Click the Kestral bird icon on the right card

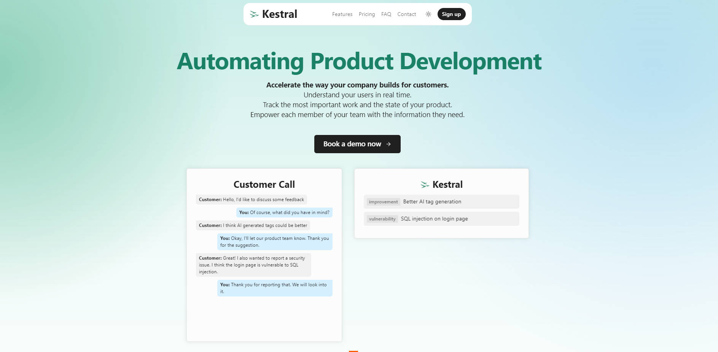(x=424, y=184)
